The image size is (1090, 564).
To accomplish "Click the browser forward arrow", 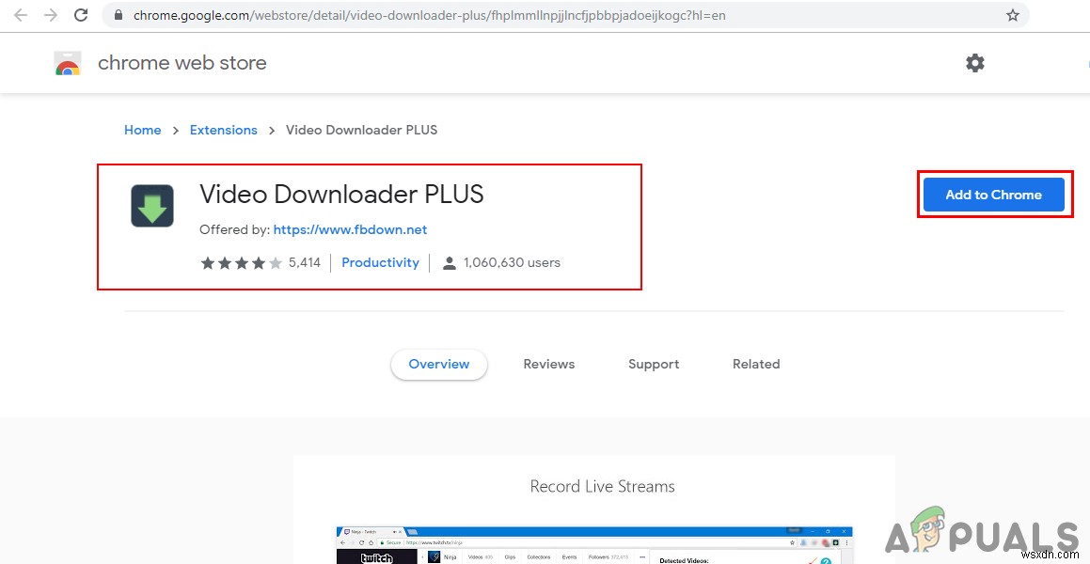I will pos(50,15).
